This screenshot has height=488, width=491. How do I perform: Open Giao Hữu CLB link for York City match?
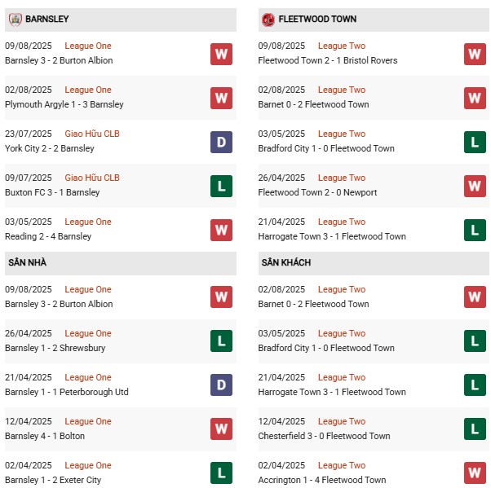(92, 134)
